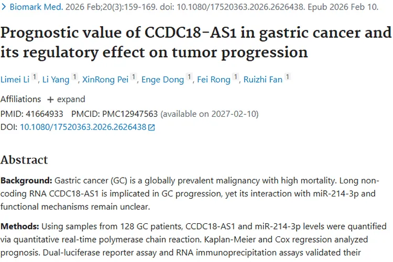Click affiliation superscript 1 after Li Yang
This screenshot has width=393, height=262.
pos(75,78)
